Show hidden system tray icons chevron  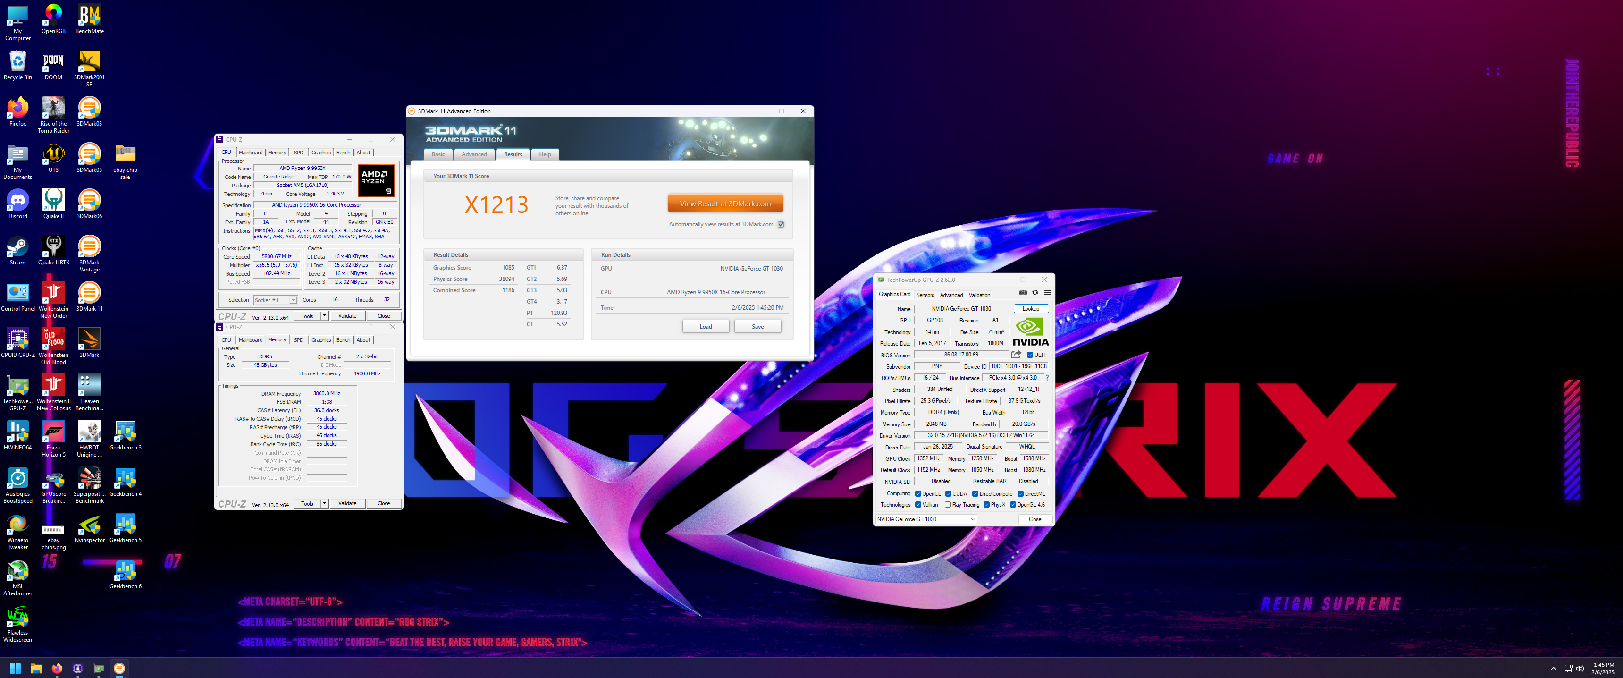tap(1553, 669)
